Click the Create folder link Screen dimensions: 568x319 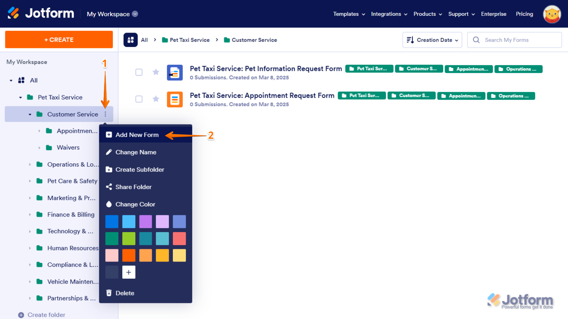46,315
